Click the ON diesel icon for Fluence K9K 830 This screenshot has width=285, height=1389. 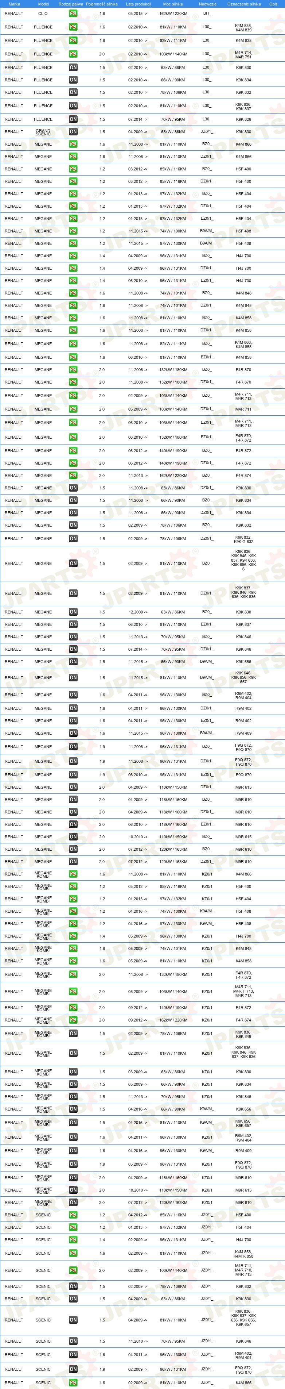click(73, 68)
